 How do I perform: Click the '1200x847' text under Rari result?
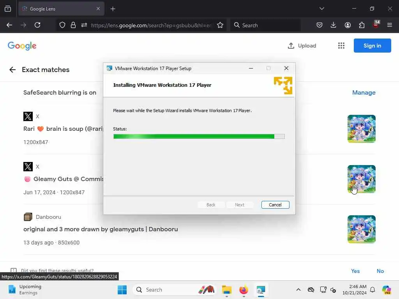click(35, 142)
